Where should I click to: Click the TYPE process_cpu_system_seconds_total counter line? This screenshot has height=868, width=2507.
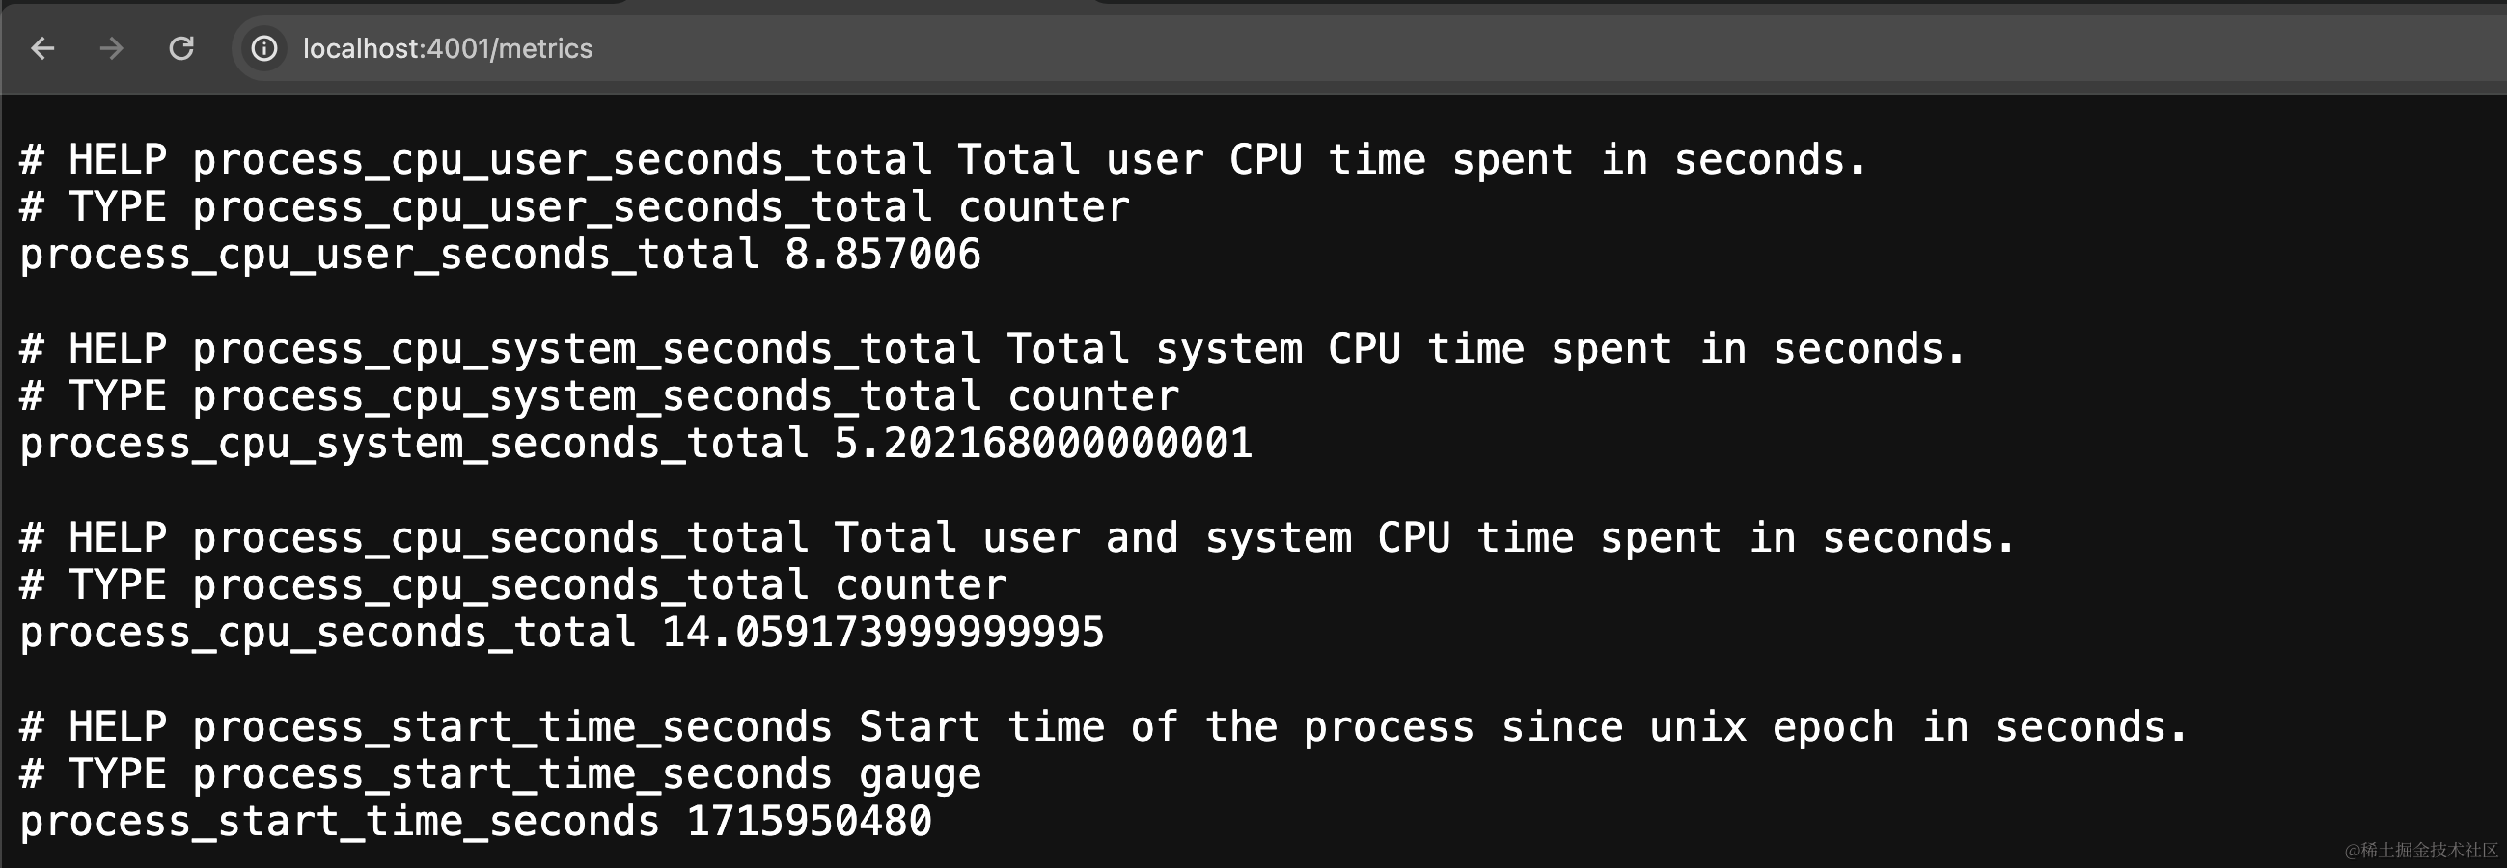point(598,397)
